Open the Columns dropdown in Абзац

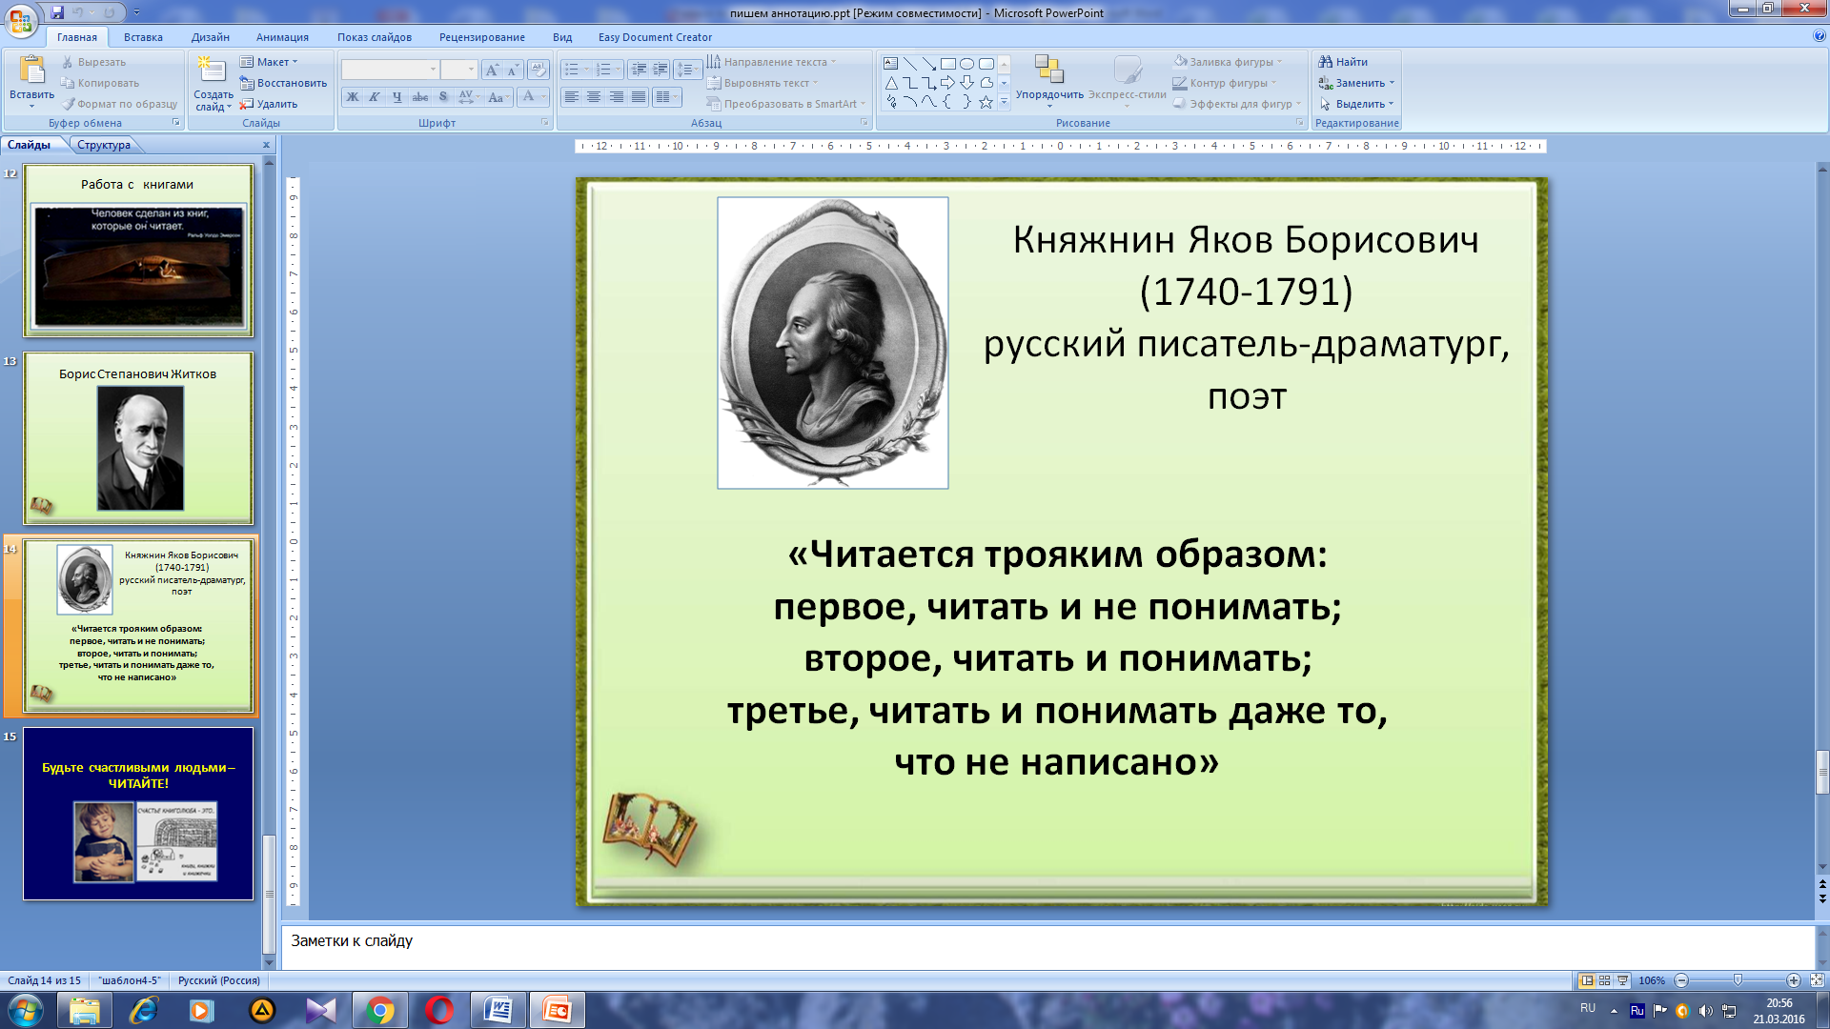[x=667, y=97]
